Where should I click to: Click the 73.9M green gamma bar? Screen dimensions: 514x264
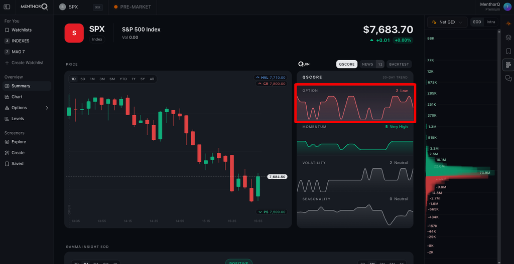click(460, 172)
